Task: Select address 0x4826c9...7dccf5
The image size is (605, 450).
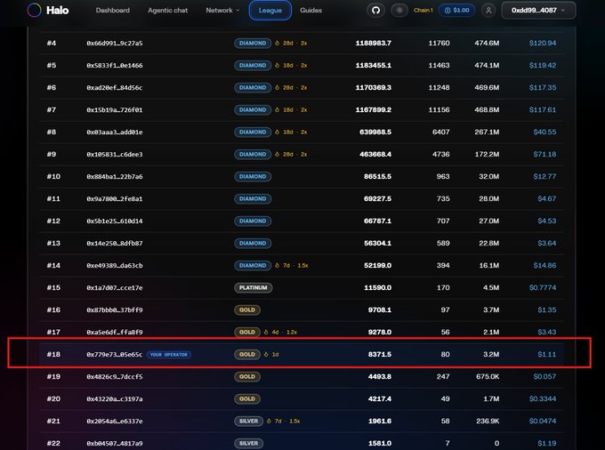Action: click(x=115, y=377)
